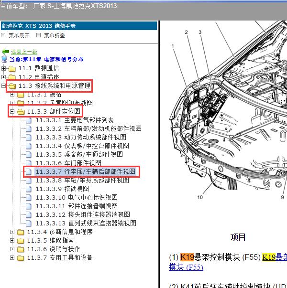Click the 11.3.3.9 document page icon
Screen dimensions: 287x288
click(x=29, y=189)
